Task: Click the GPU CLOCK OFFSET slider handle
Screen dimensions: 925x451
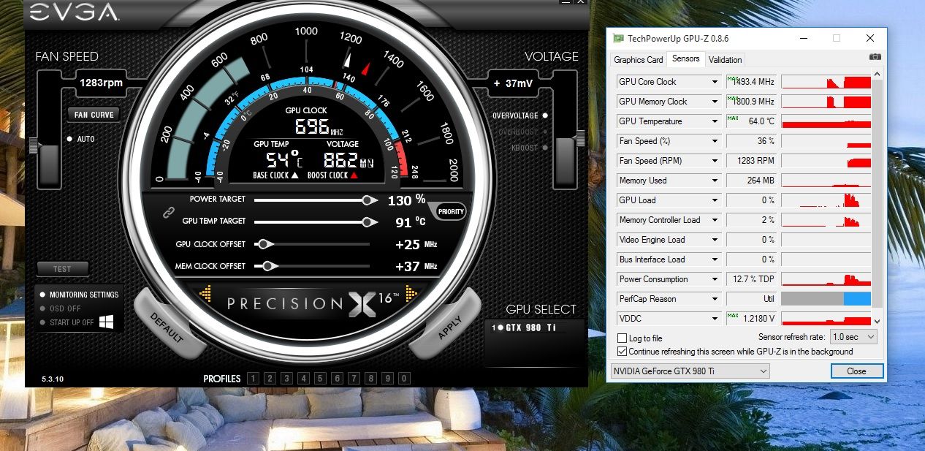Action: (x=266, y=244)
